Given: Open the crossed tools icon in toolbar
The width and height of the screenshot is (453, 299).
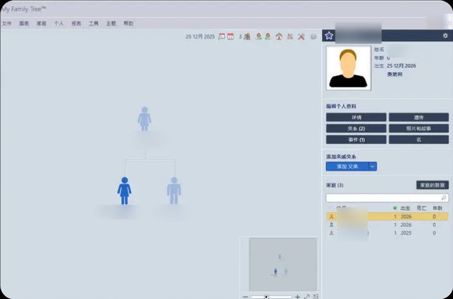Looking at the screenshot, I should tap(301, 37).
